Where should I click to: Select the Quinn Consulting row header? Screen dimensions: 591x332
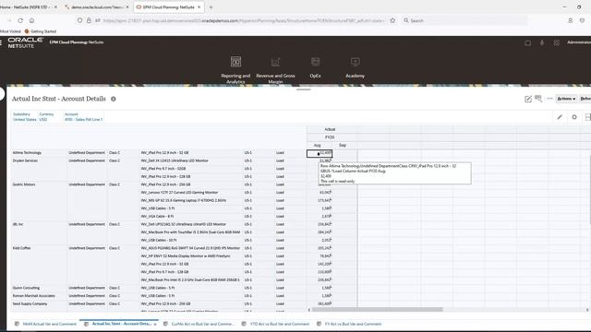click(x=26, y=288)
